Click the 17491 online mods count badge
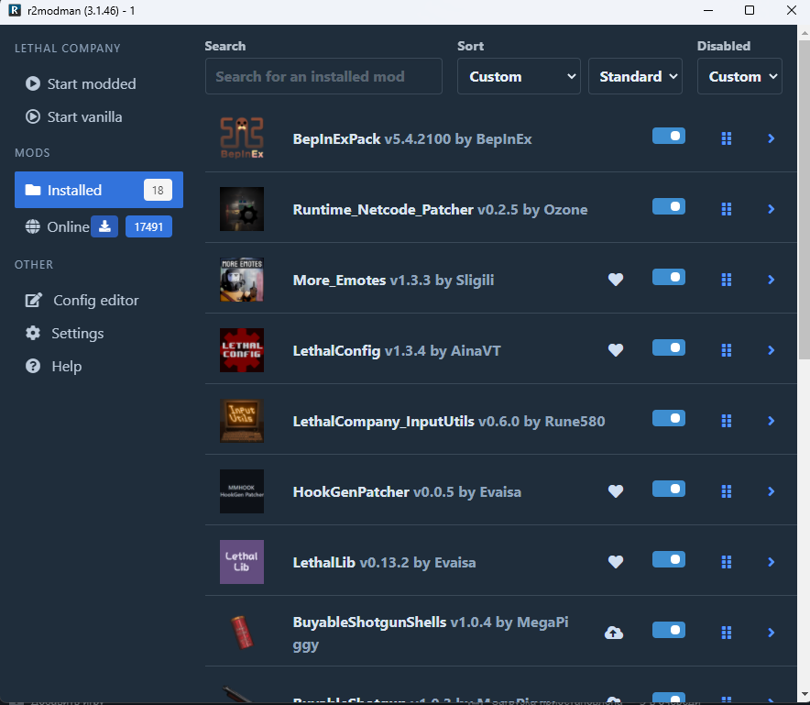Screen dimensions: 810x705 (x=148, y=226)
